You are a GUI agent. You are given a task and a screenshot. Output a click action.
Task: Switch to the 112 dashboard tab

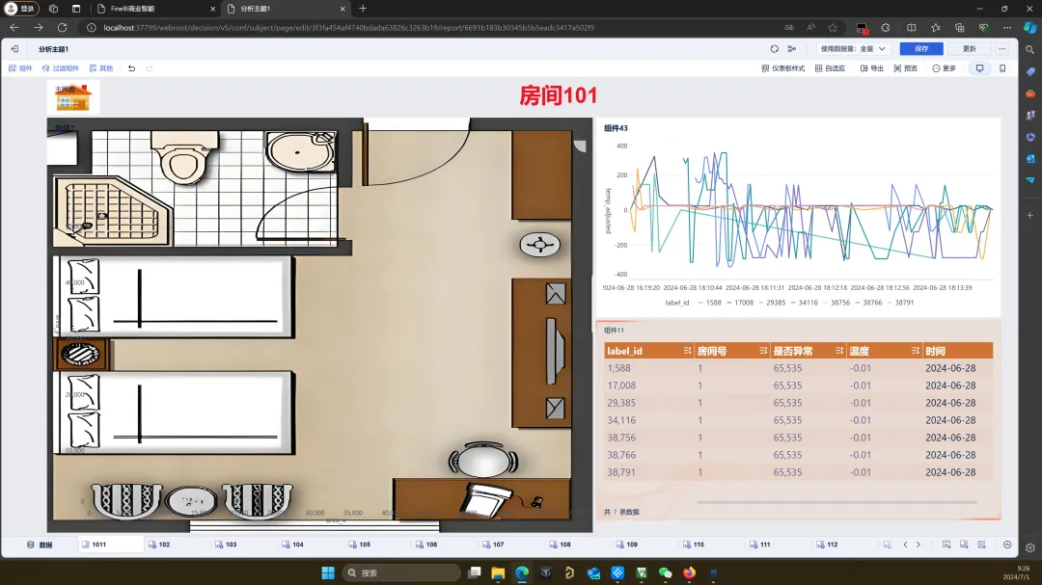point(827,545)
